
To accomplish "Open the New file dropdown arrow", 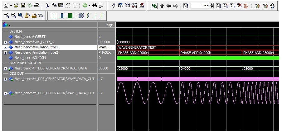I will click(x=11, y=6).
